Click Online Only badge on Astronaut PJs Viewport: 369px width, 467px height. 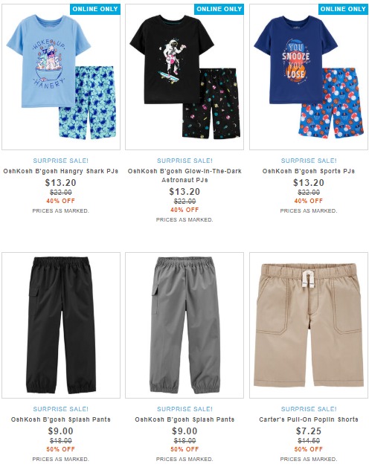[219, 9]
